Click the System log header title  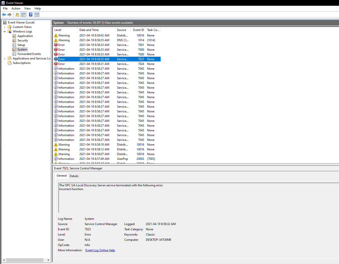coord(58,23)
